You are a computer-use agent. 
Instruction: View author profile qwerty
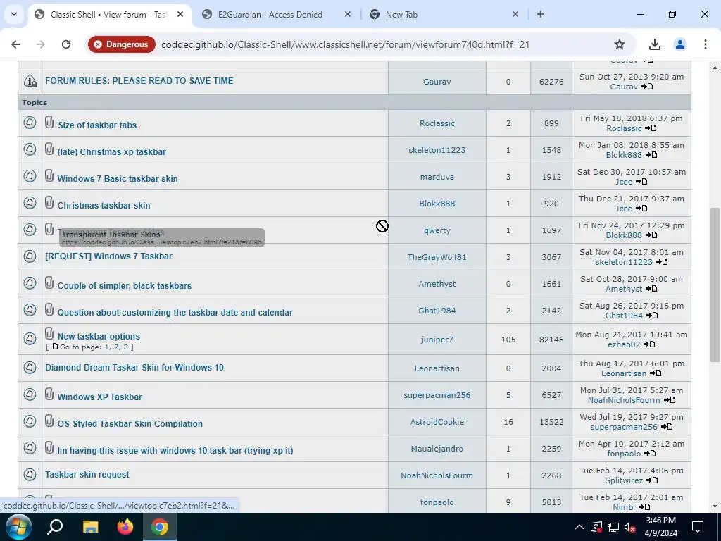437,230
